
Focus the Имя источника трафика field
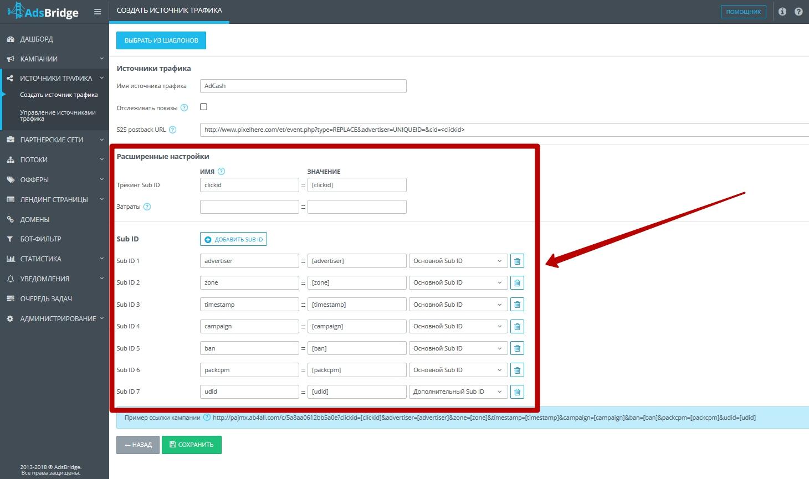tap(303, 86)
